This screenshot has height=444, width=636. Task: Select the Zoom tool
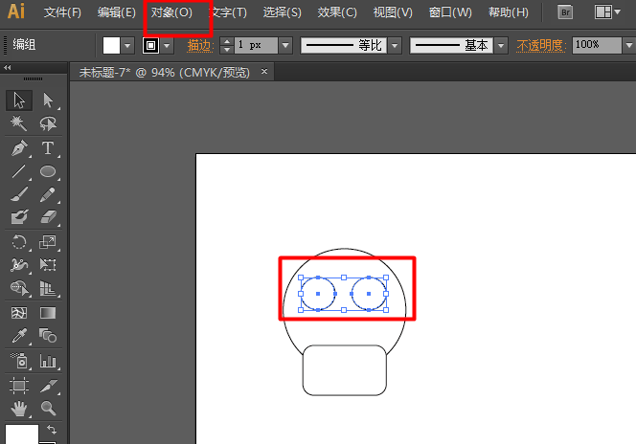[x=48, y=409]
